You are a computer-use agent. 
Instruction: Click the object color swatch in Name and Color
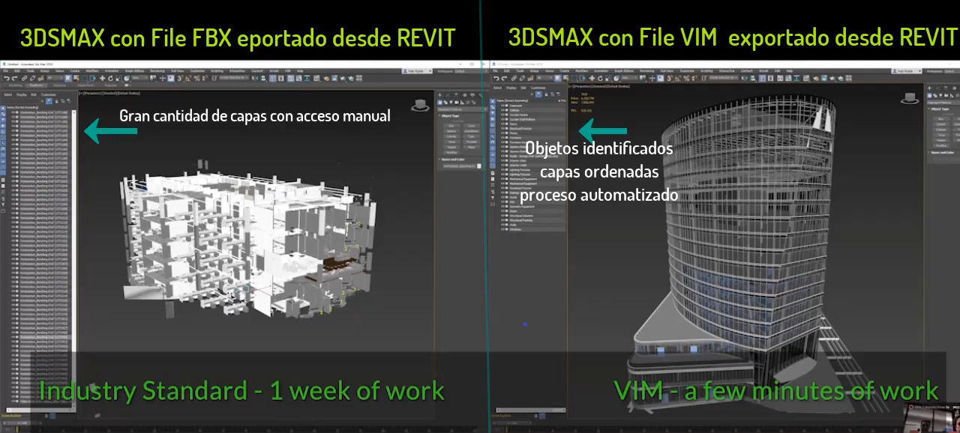tap(480, 166)
